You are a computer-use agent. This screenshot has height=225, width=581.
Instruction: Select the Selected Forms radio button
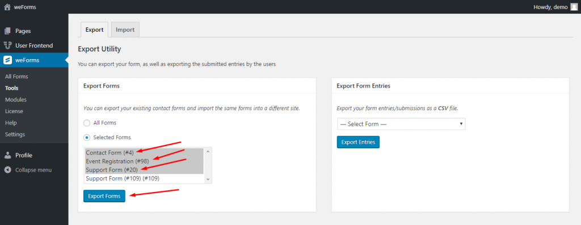pyautogui.click(x=87, y=137)
